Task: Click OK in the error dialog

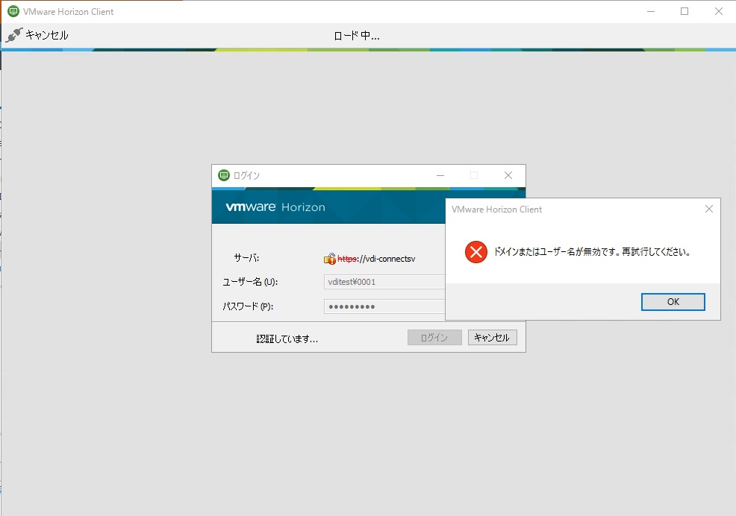Action: click(x=673, y=302)
